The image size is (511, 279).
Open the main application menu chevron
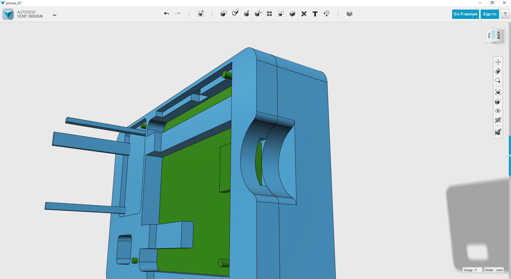pos(55,15)
